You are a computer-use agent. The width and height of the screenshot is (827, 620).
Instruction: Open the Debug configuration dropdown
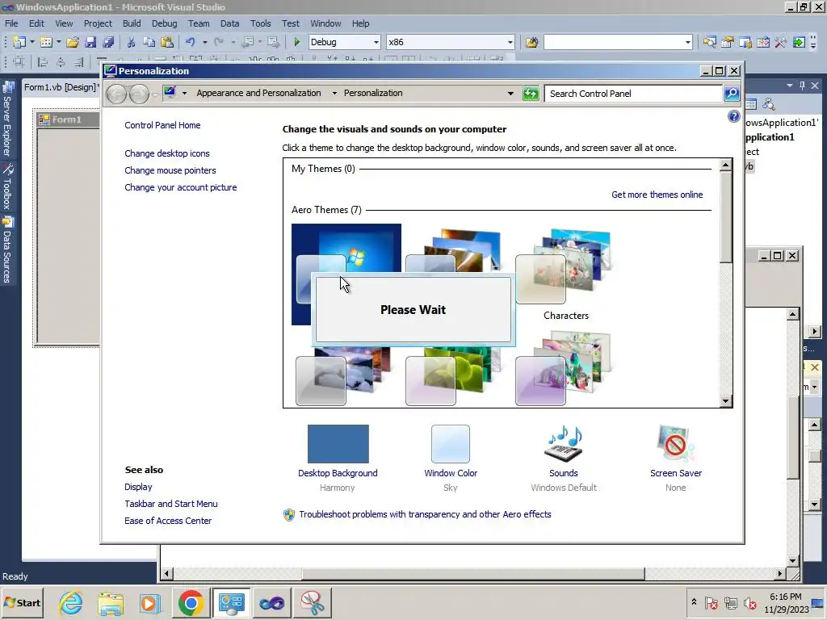coord(376,42)
